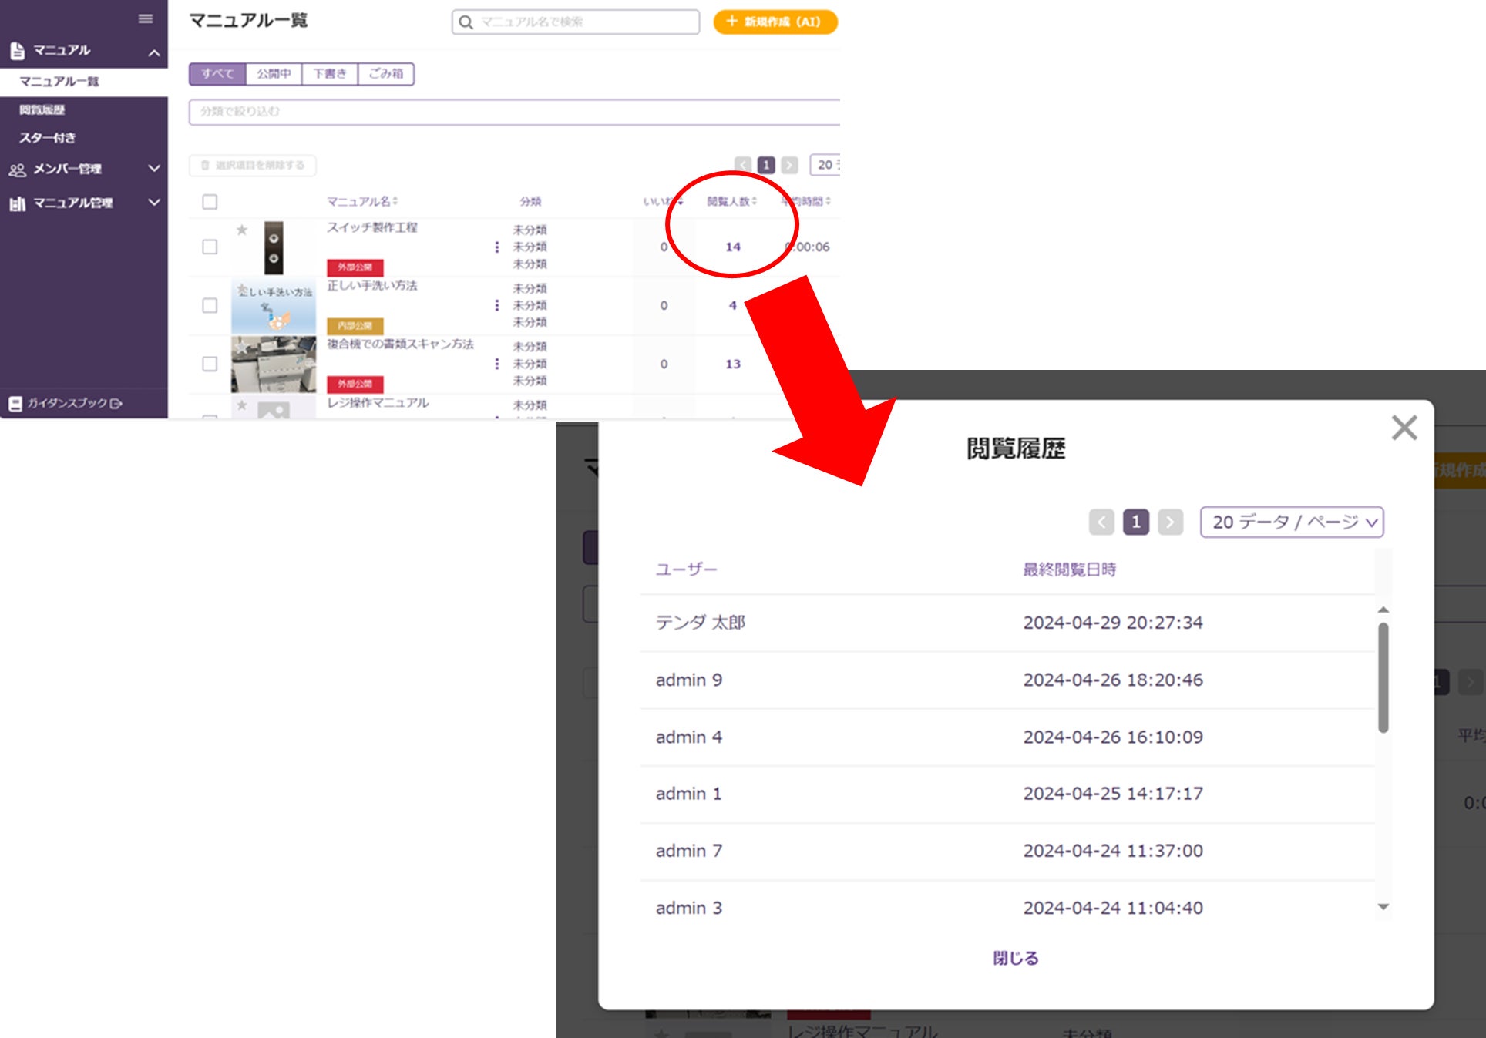The image size is (1486, 1038).
Task: Open three-dot menu for スイッチ製作工程
Action: tap(496, 247)
